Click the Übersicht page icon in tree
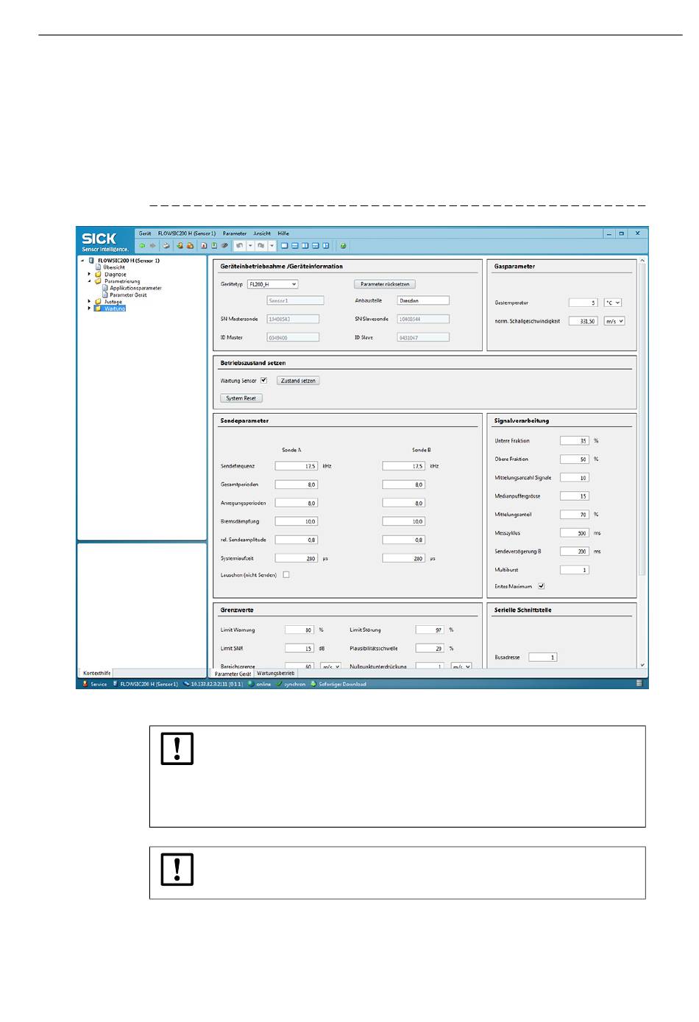Screen dimensions: 699x1022 [x=98, y=267]
